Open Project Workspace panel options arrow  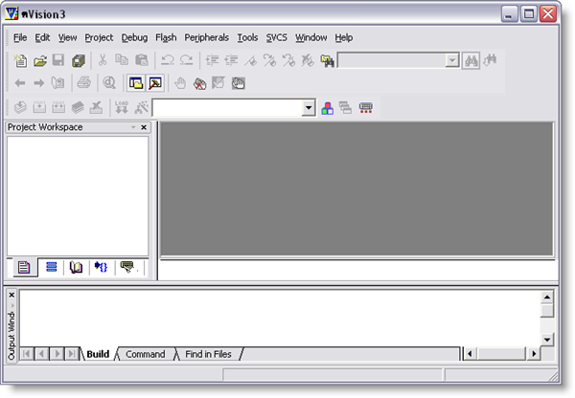point(133,127)
